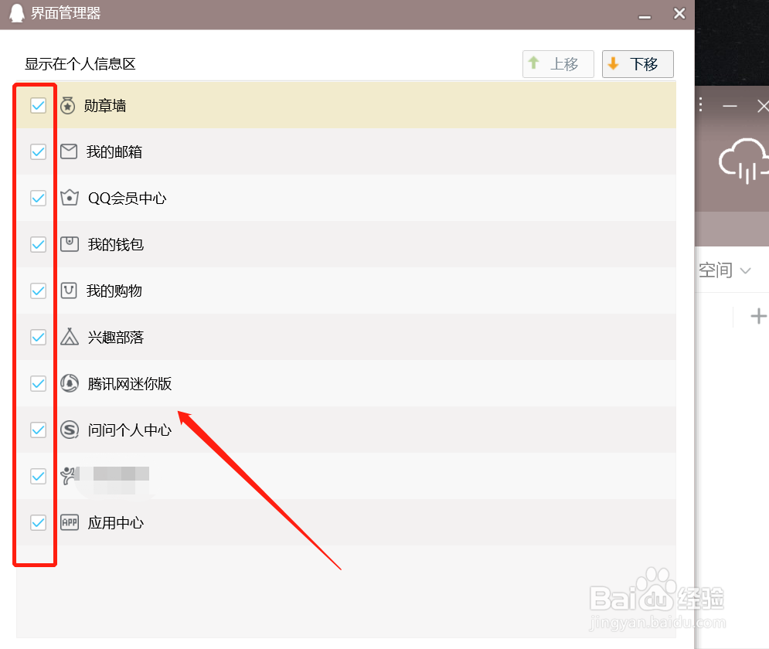
Task: Click the plus icon in the right panel
Action: (x=758, y=316)
